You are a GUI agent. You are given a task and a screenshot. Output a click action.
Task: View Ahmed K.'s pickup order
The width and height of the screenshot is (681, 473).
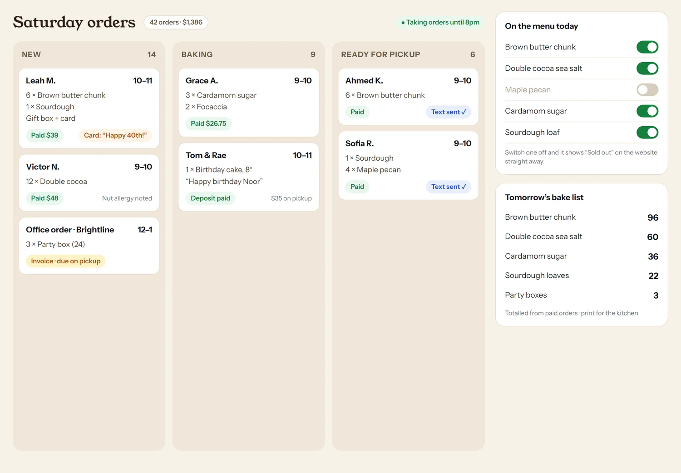409,97
